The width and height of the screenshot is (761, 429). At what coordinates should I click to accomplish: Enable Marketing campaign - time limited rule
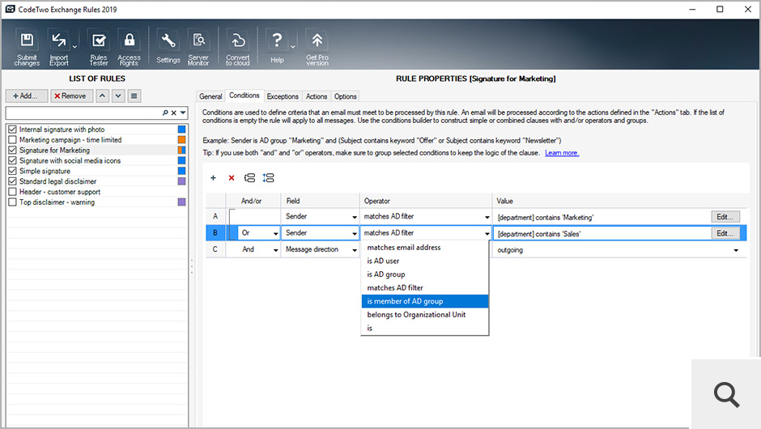(13, 140)
